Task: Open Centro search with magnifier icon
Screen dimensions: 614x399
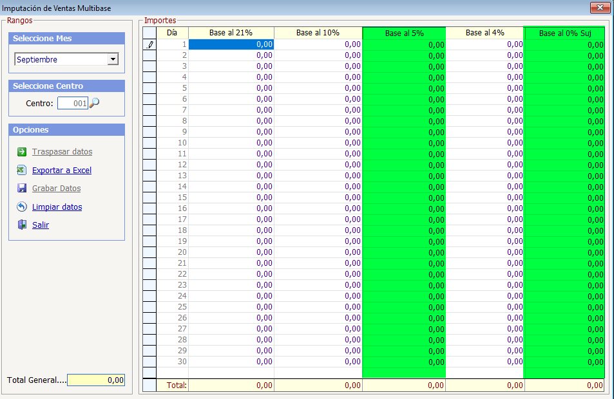Action: pyautogui.click(x=95, y=103)
